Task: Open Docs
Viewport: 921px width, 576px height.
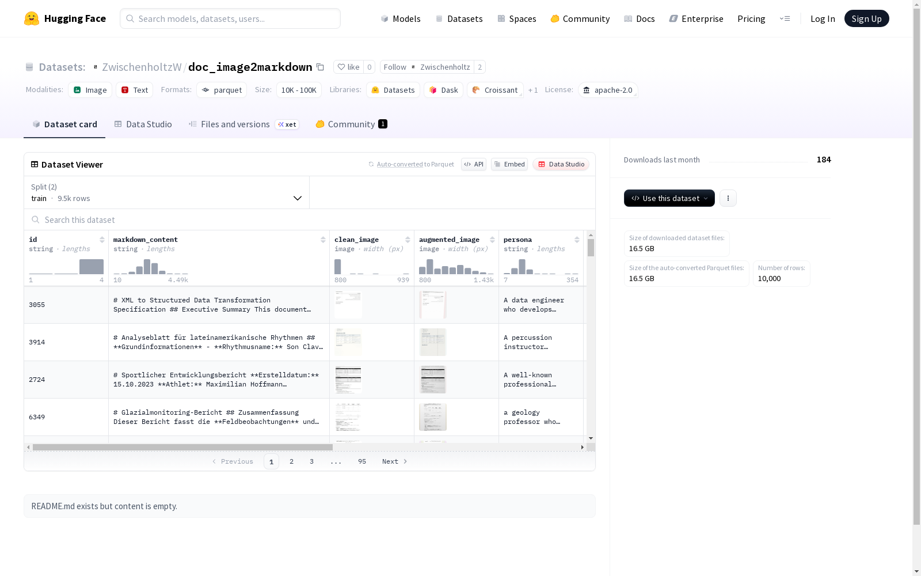Action: pyautogui.click(x=639, y=18)
